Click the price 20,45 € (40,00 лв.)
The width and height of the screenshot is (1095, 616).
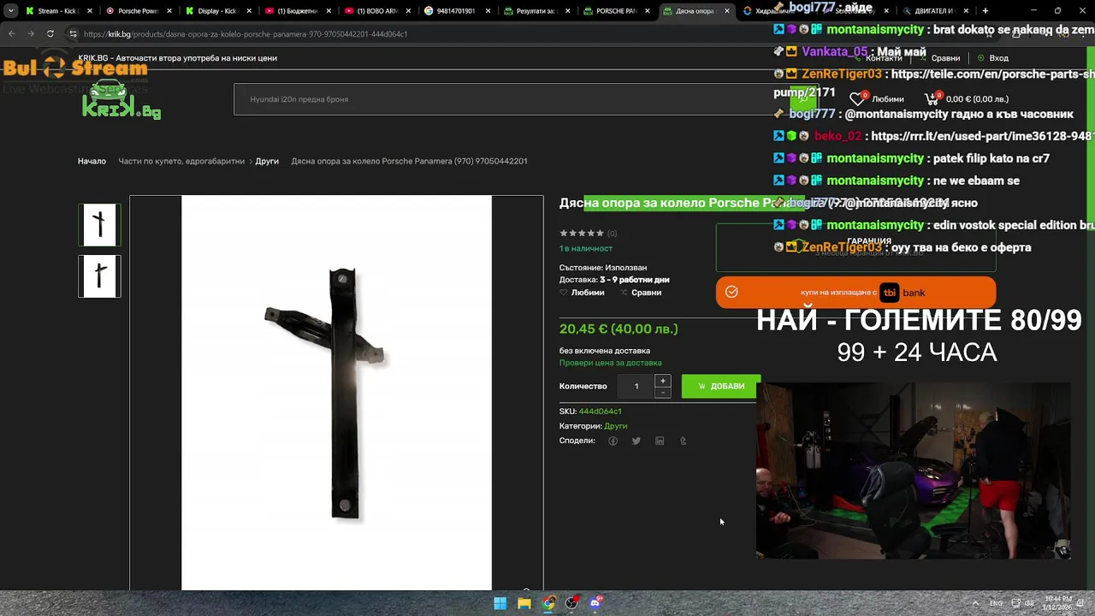[619, 329]
